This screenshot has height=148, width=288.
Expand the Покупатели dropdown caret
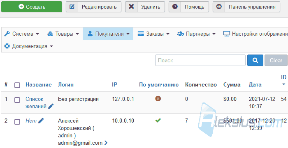tap(128, 34)
